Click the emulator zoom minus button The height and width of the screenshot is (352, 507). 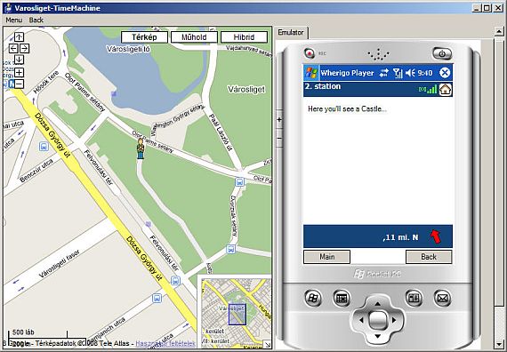(279, 139)
